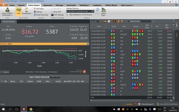
Task: Open Site Setup option
Action: pyautogui.click(x=39, y=8)
